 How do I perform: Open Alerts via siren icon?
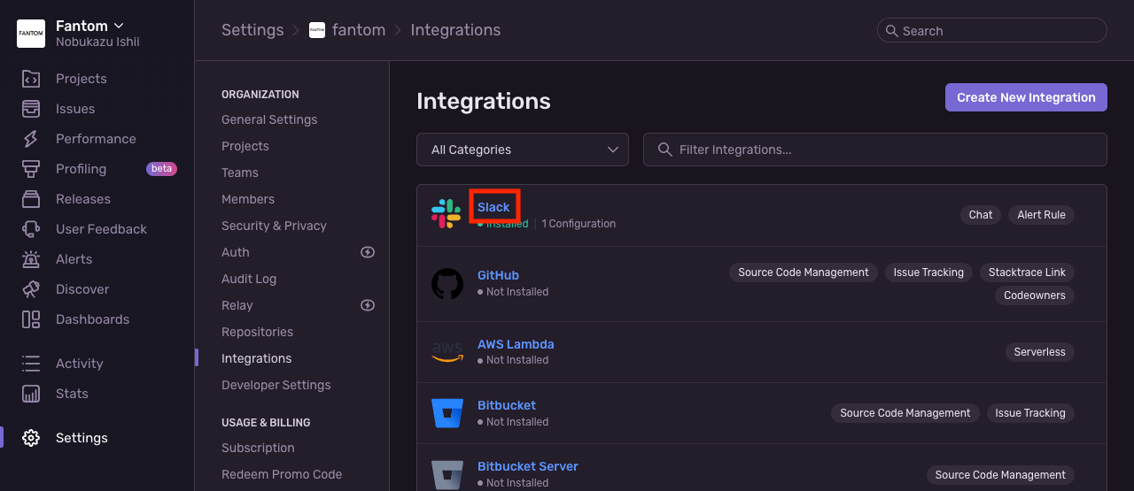click(x=31, y=259)
